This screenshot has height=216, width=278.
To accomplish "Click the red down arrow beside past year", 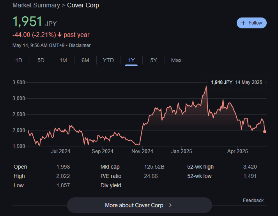I will click(60, 35).
